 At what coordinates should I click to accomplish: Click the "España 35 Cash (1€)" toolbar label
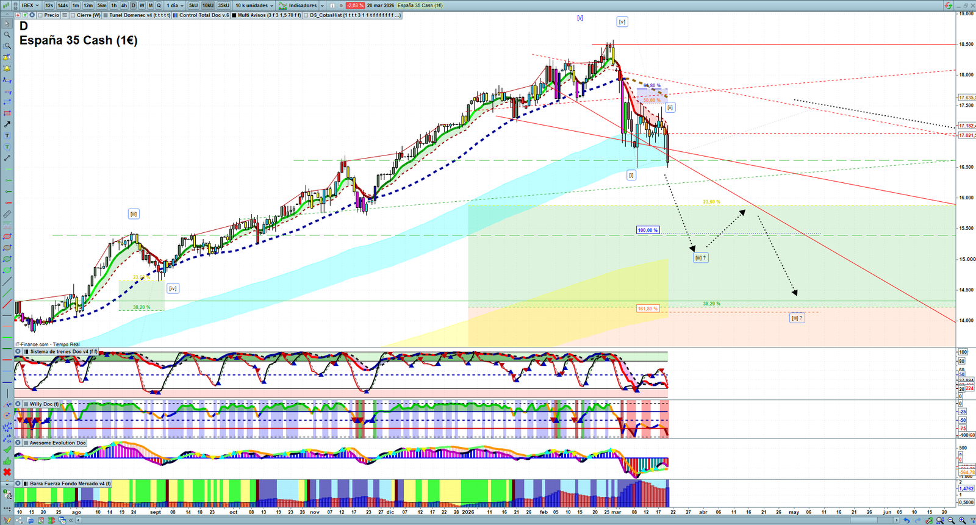coord(420,5)
